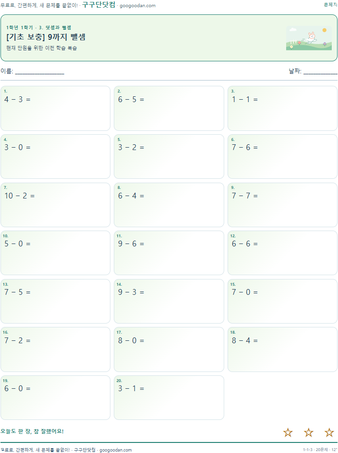Open the 구구단닷컴 site title link
Viewport: 338px width, 453px height.
[99, 5]
